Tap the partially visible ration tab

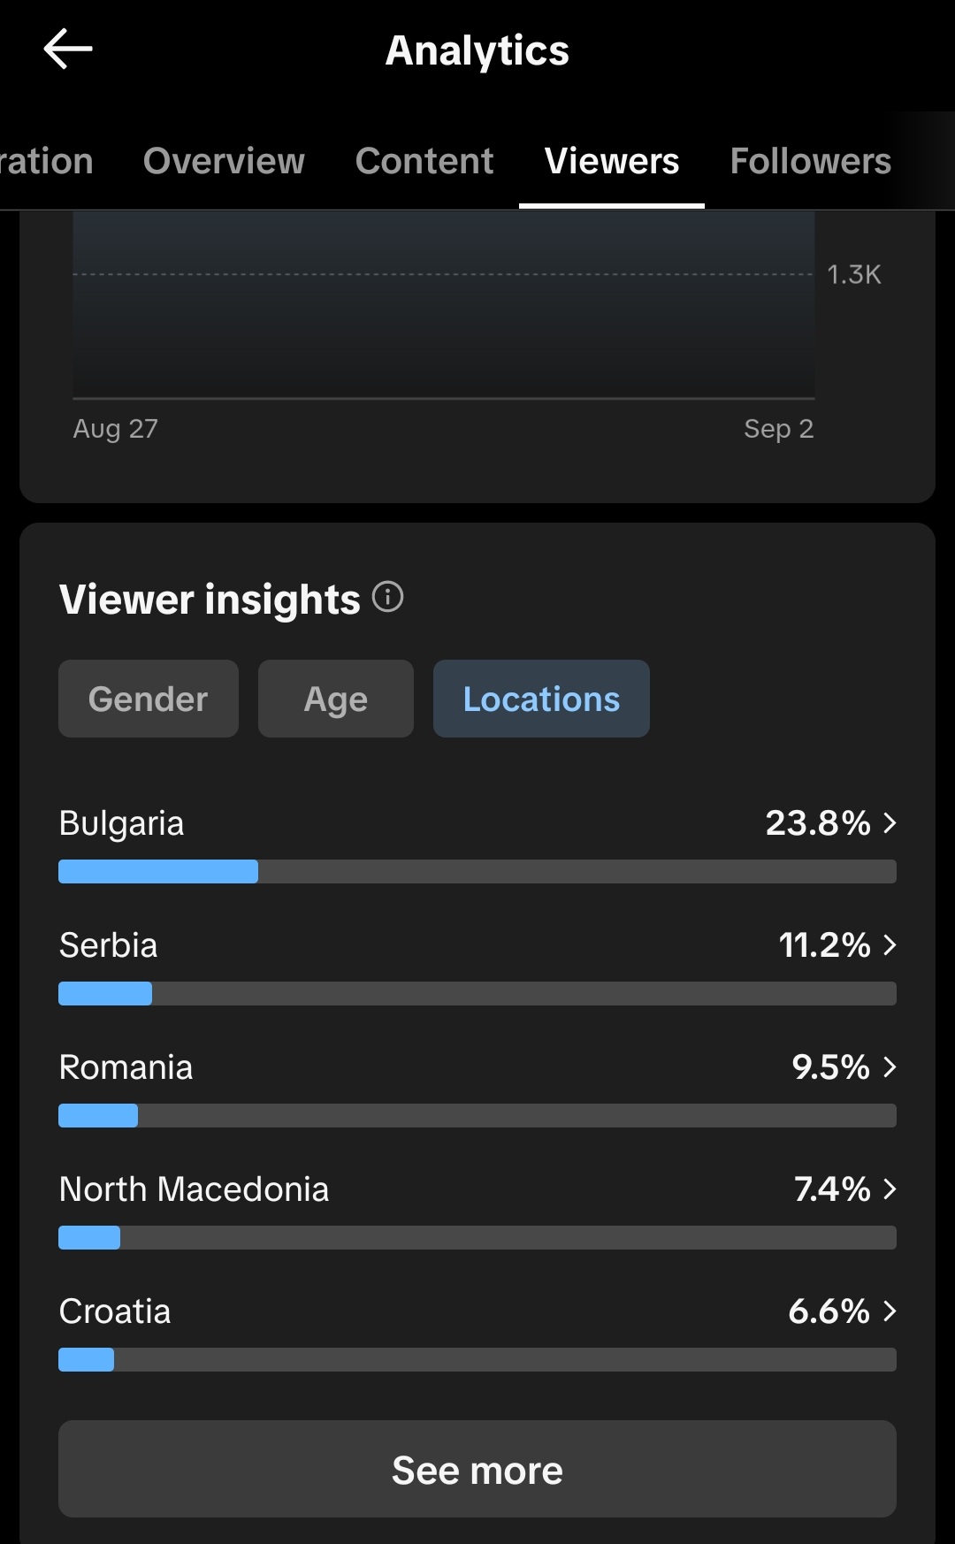[x=46, y=161]
